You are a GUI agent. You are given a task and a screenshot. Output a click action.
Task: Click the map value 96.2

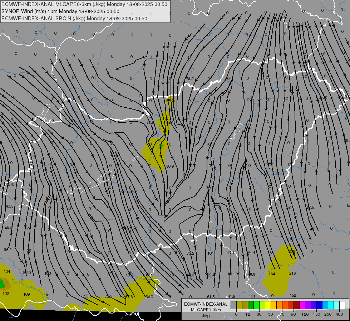pyautogui.click(x=8, y=250)
